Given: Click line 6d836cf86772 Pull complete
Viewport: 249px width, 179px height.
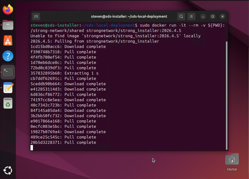Looking at the screenshot, I should click(x=63, y=94).
